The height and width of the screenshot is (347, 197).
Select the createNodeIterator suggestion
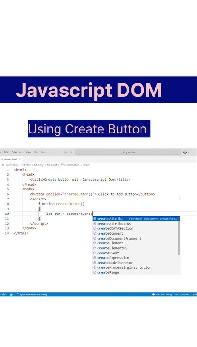point(135,263)
